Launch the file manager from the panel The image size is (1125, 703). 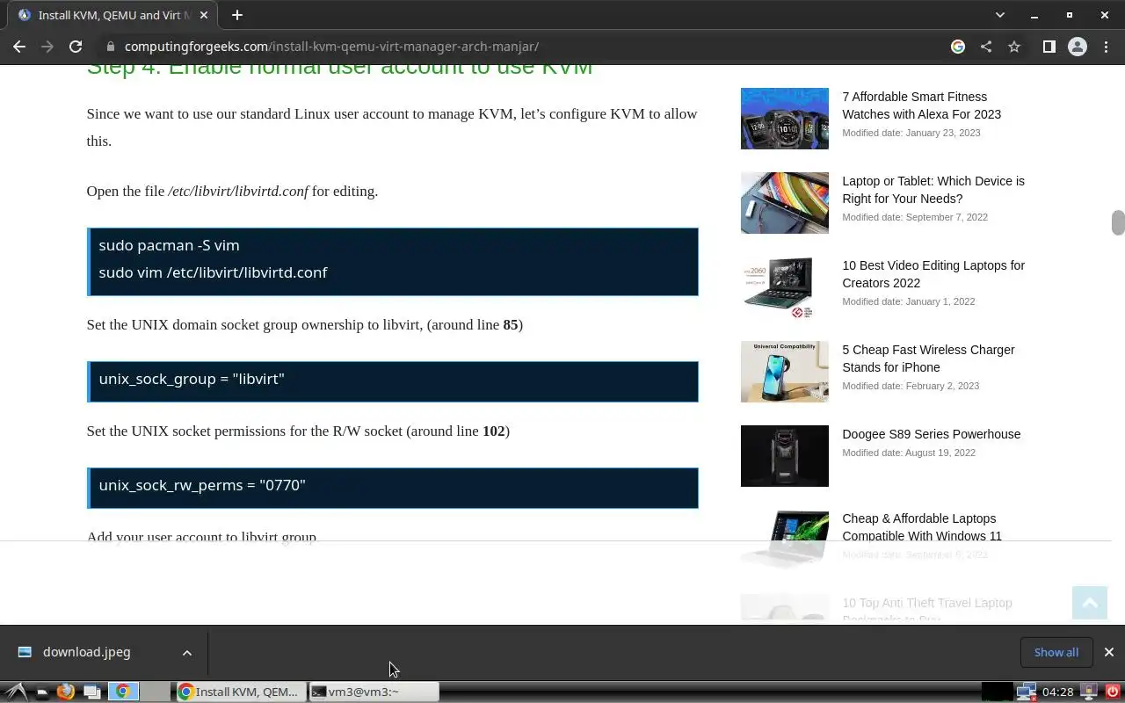click(41, 692)
